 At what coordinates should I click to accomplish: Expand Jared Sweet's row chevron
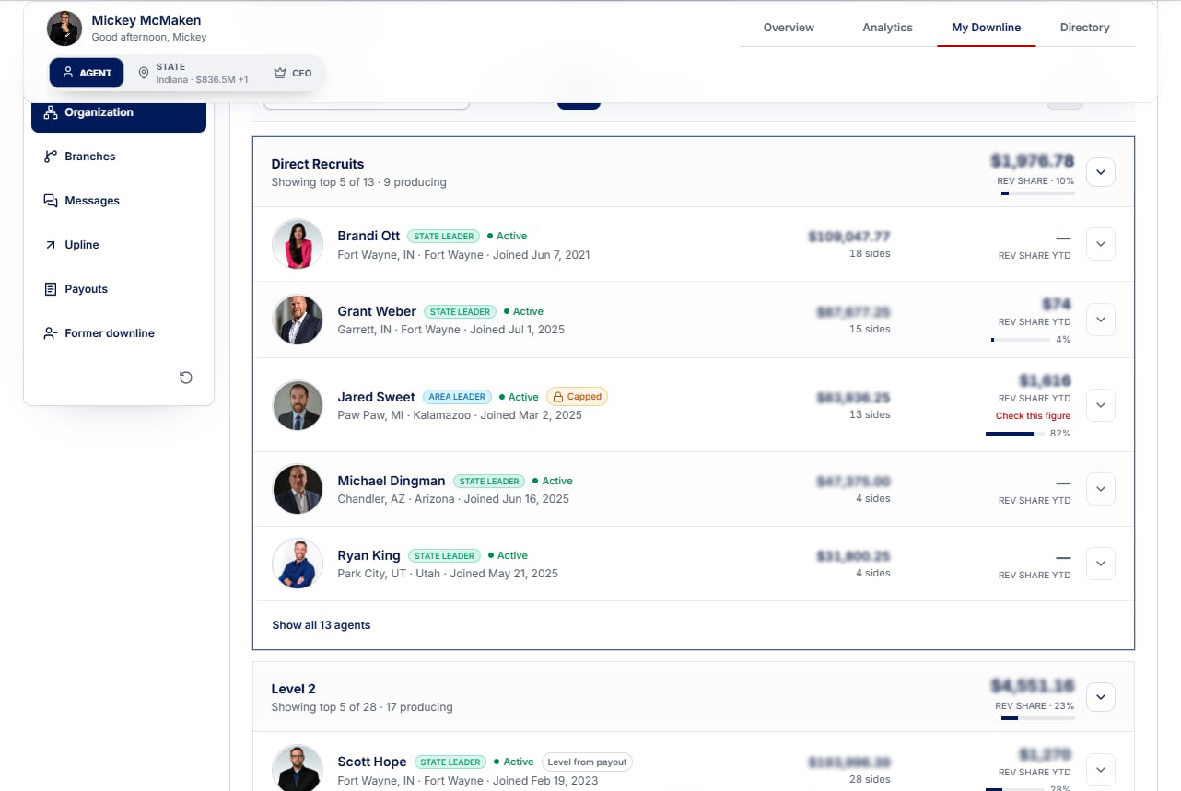[x=1101, y=405]
